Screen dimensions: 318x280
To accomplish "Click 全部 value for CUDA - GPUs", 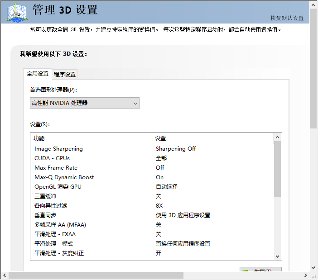I will (x=161, y=158).
